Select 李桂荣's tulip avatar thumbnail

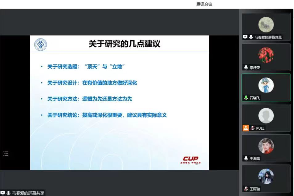tap(266, 55)
